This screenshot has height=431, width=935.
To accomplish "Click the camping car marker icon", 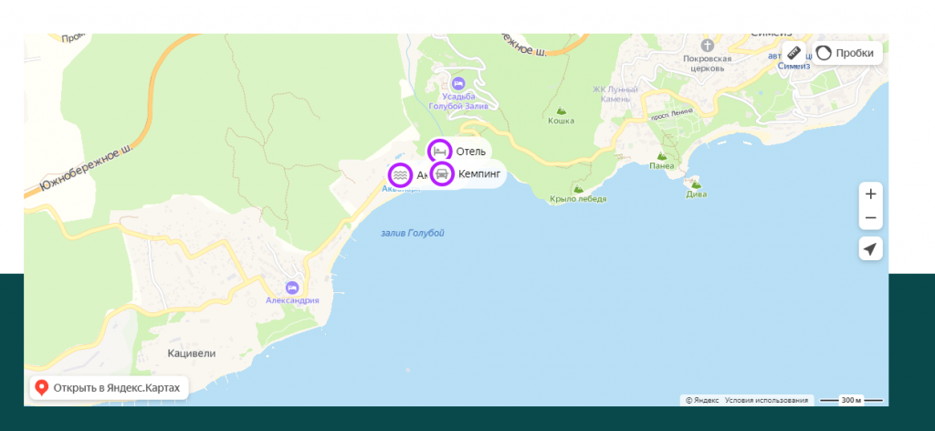I will coord(442,174).
